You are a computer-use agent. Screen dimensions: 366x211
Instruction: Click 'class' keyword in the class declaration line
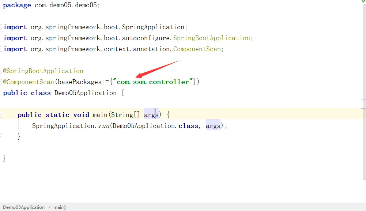(x=41, y=93)
